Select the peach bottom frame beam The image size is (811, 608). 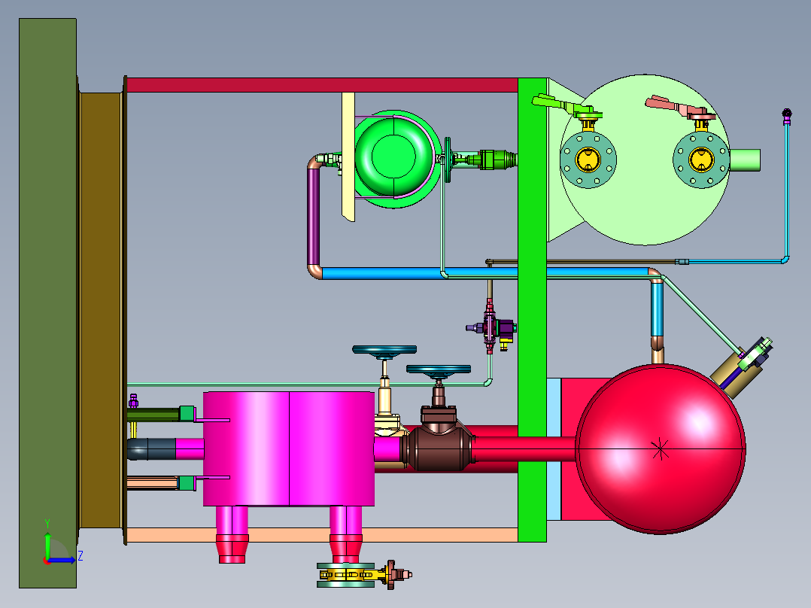(322, 535)
